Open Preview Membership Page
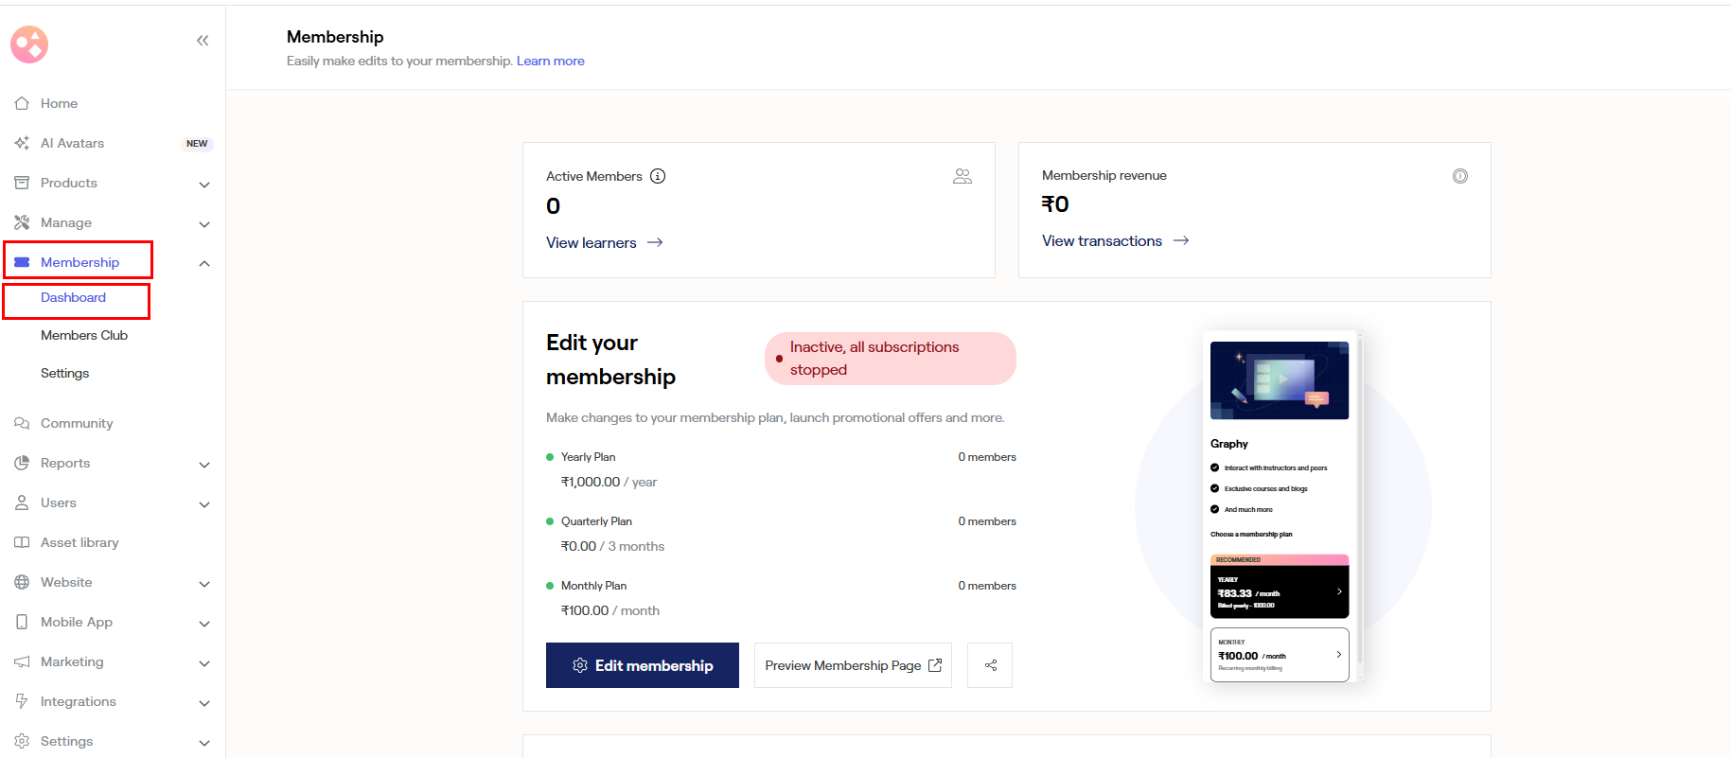 pos(853,665)
